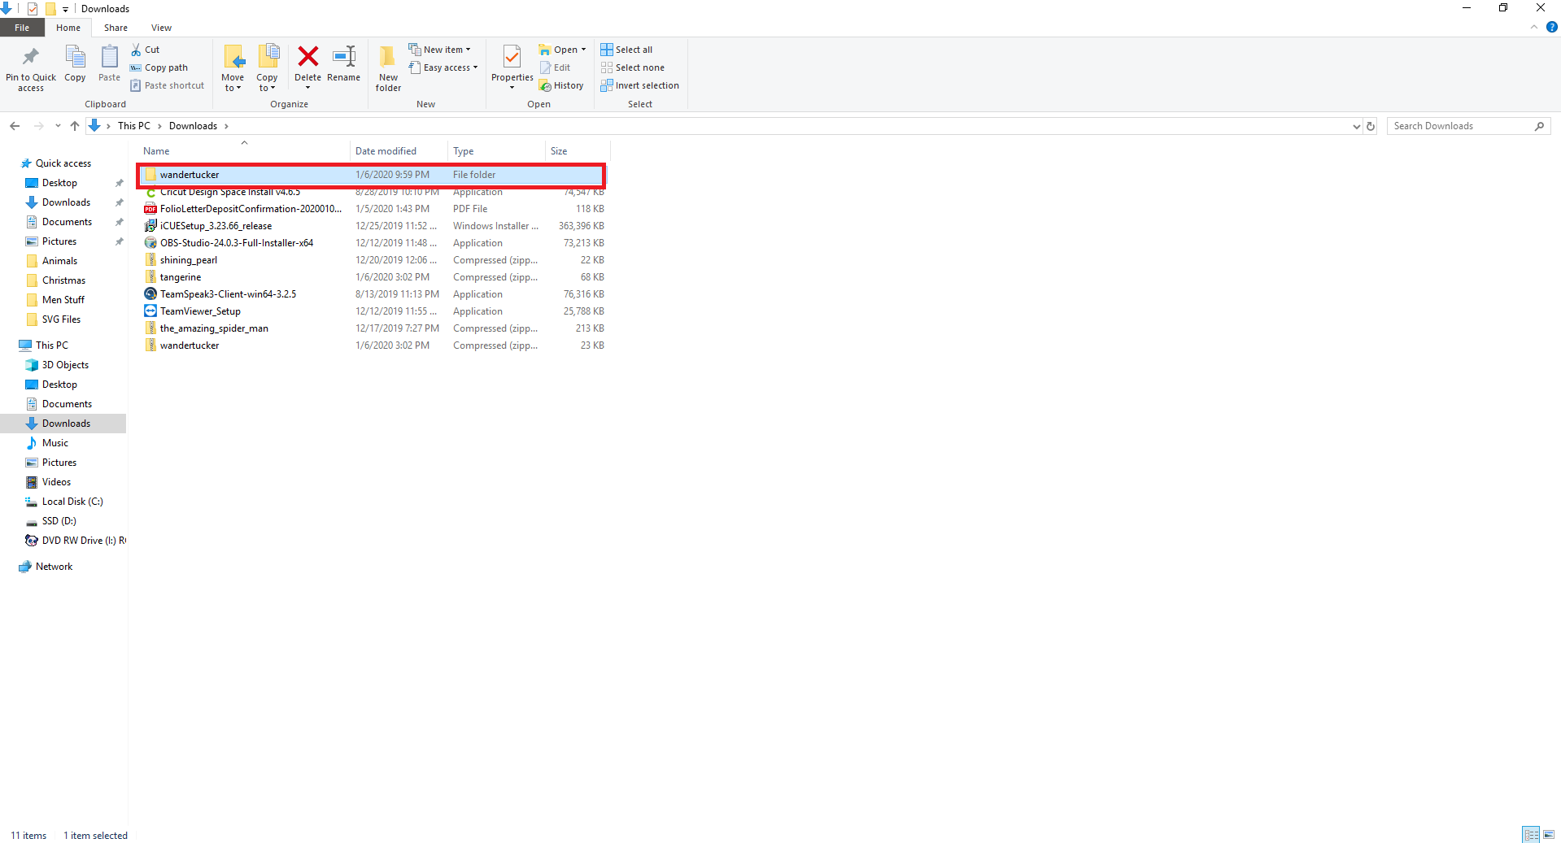Switch to large icons view in status bar
Screen dimensions: 1561x843
coord(1549,835)
